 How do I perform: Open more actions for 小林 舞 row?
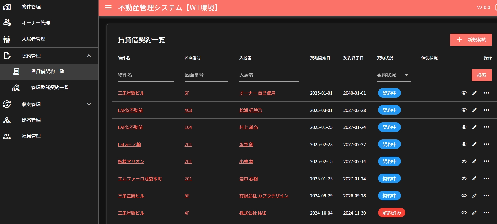pos(486,161)
